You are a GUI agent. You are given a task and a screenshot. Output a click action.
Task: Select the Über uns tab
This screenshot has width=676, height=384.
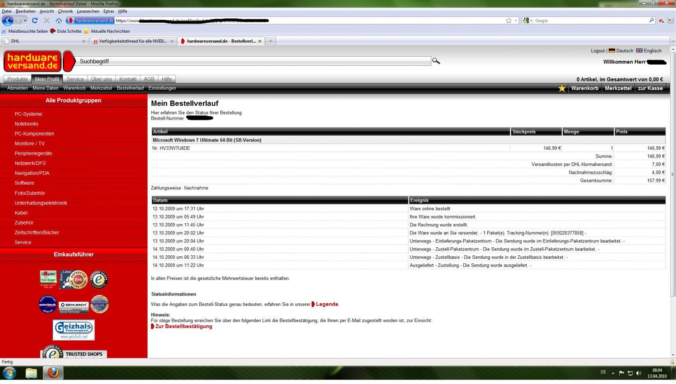[x=101, y=79]
